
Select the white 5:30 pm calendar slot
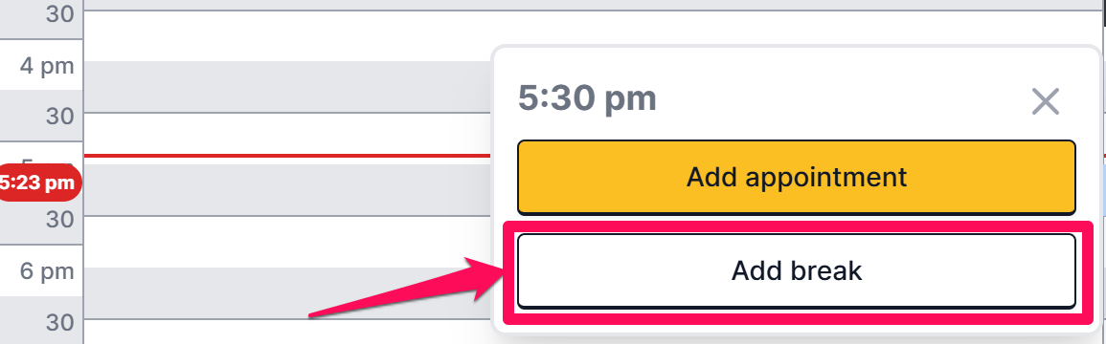coord(287,242)
